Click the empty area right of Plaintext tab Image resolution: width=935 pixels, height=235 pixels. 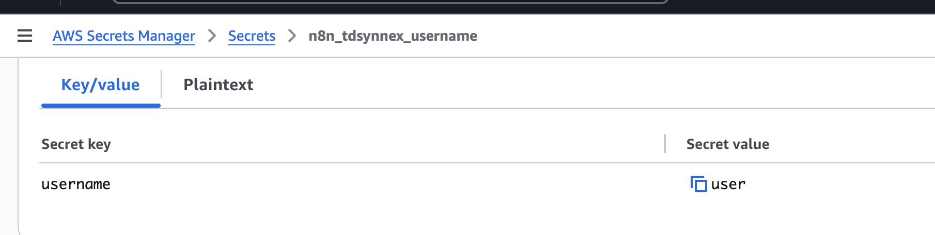568,85
